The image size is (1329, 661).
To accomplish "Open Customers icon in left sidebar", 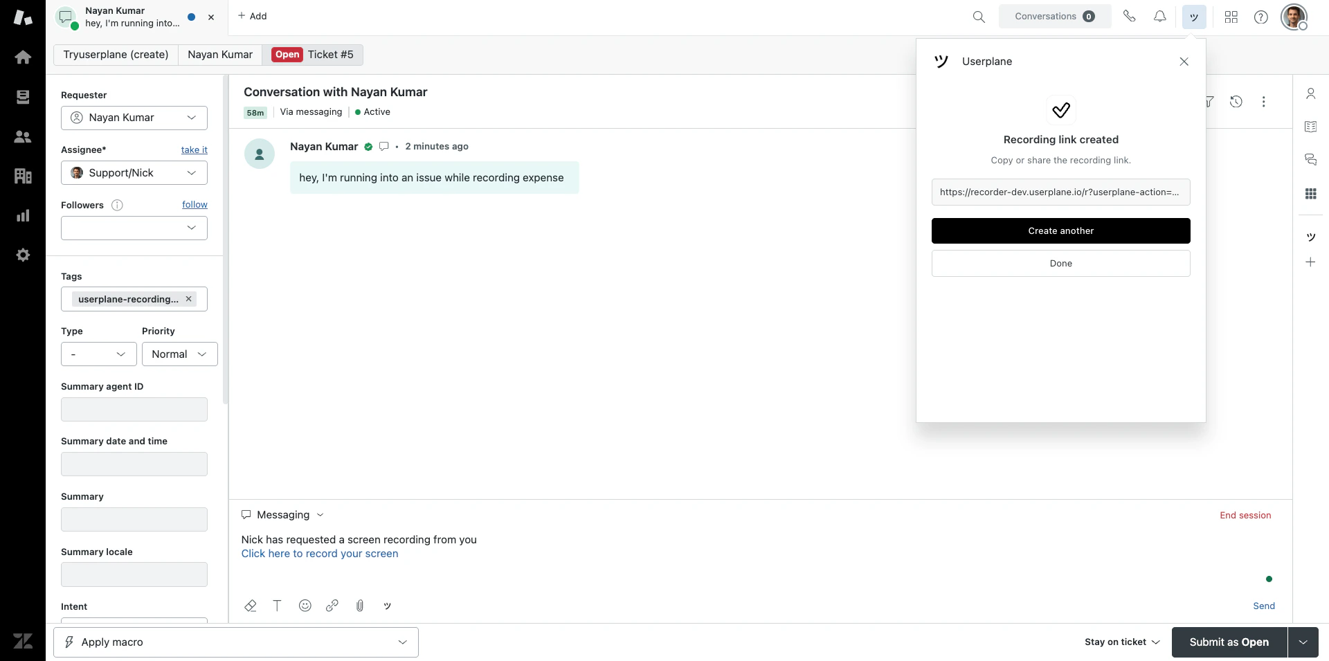I will click(23, 136).
